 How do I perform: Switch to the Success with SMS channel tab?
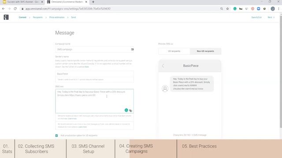pyautogui.click(x=22, y=2)
